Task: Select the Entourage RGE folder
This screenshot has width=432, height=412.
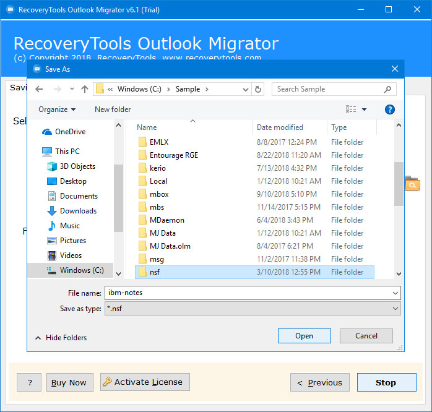Action: (254, 155)
